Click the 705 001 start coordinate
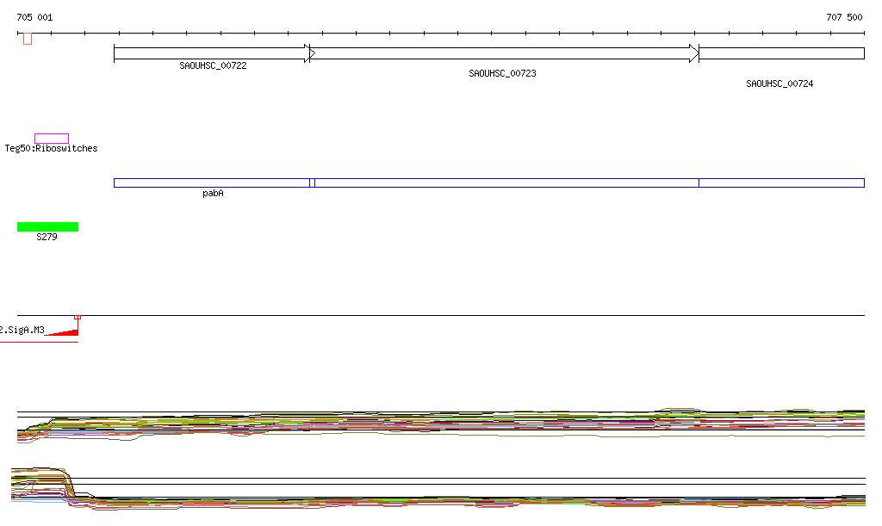 [x=34, y=17]
